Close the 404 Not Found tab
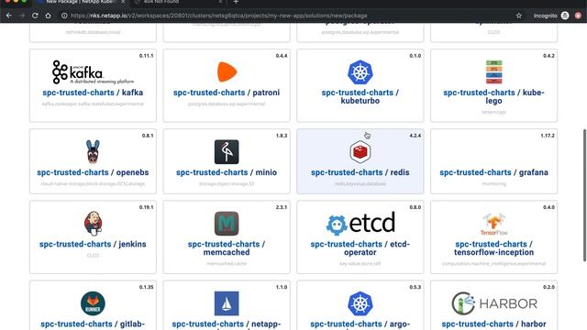This screenshot has width=587, height=330. pyautogui.click(x=220, y=2)
